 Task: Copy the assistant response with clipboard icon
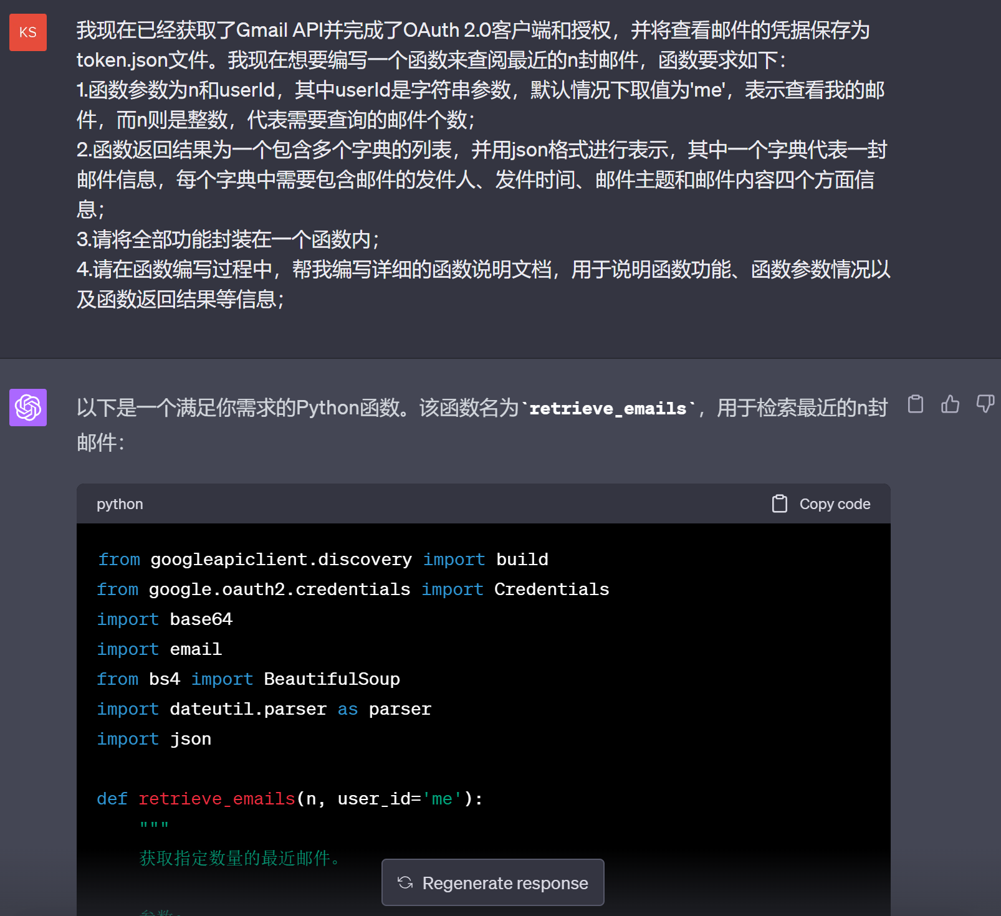(916, 404)
